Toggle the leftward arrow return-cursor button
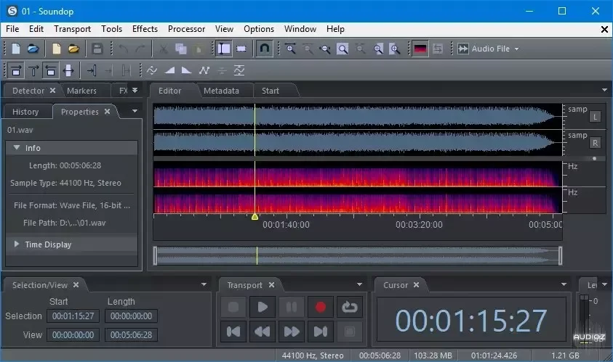 [50, 70]
